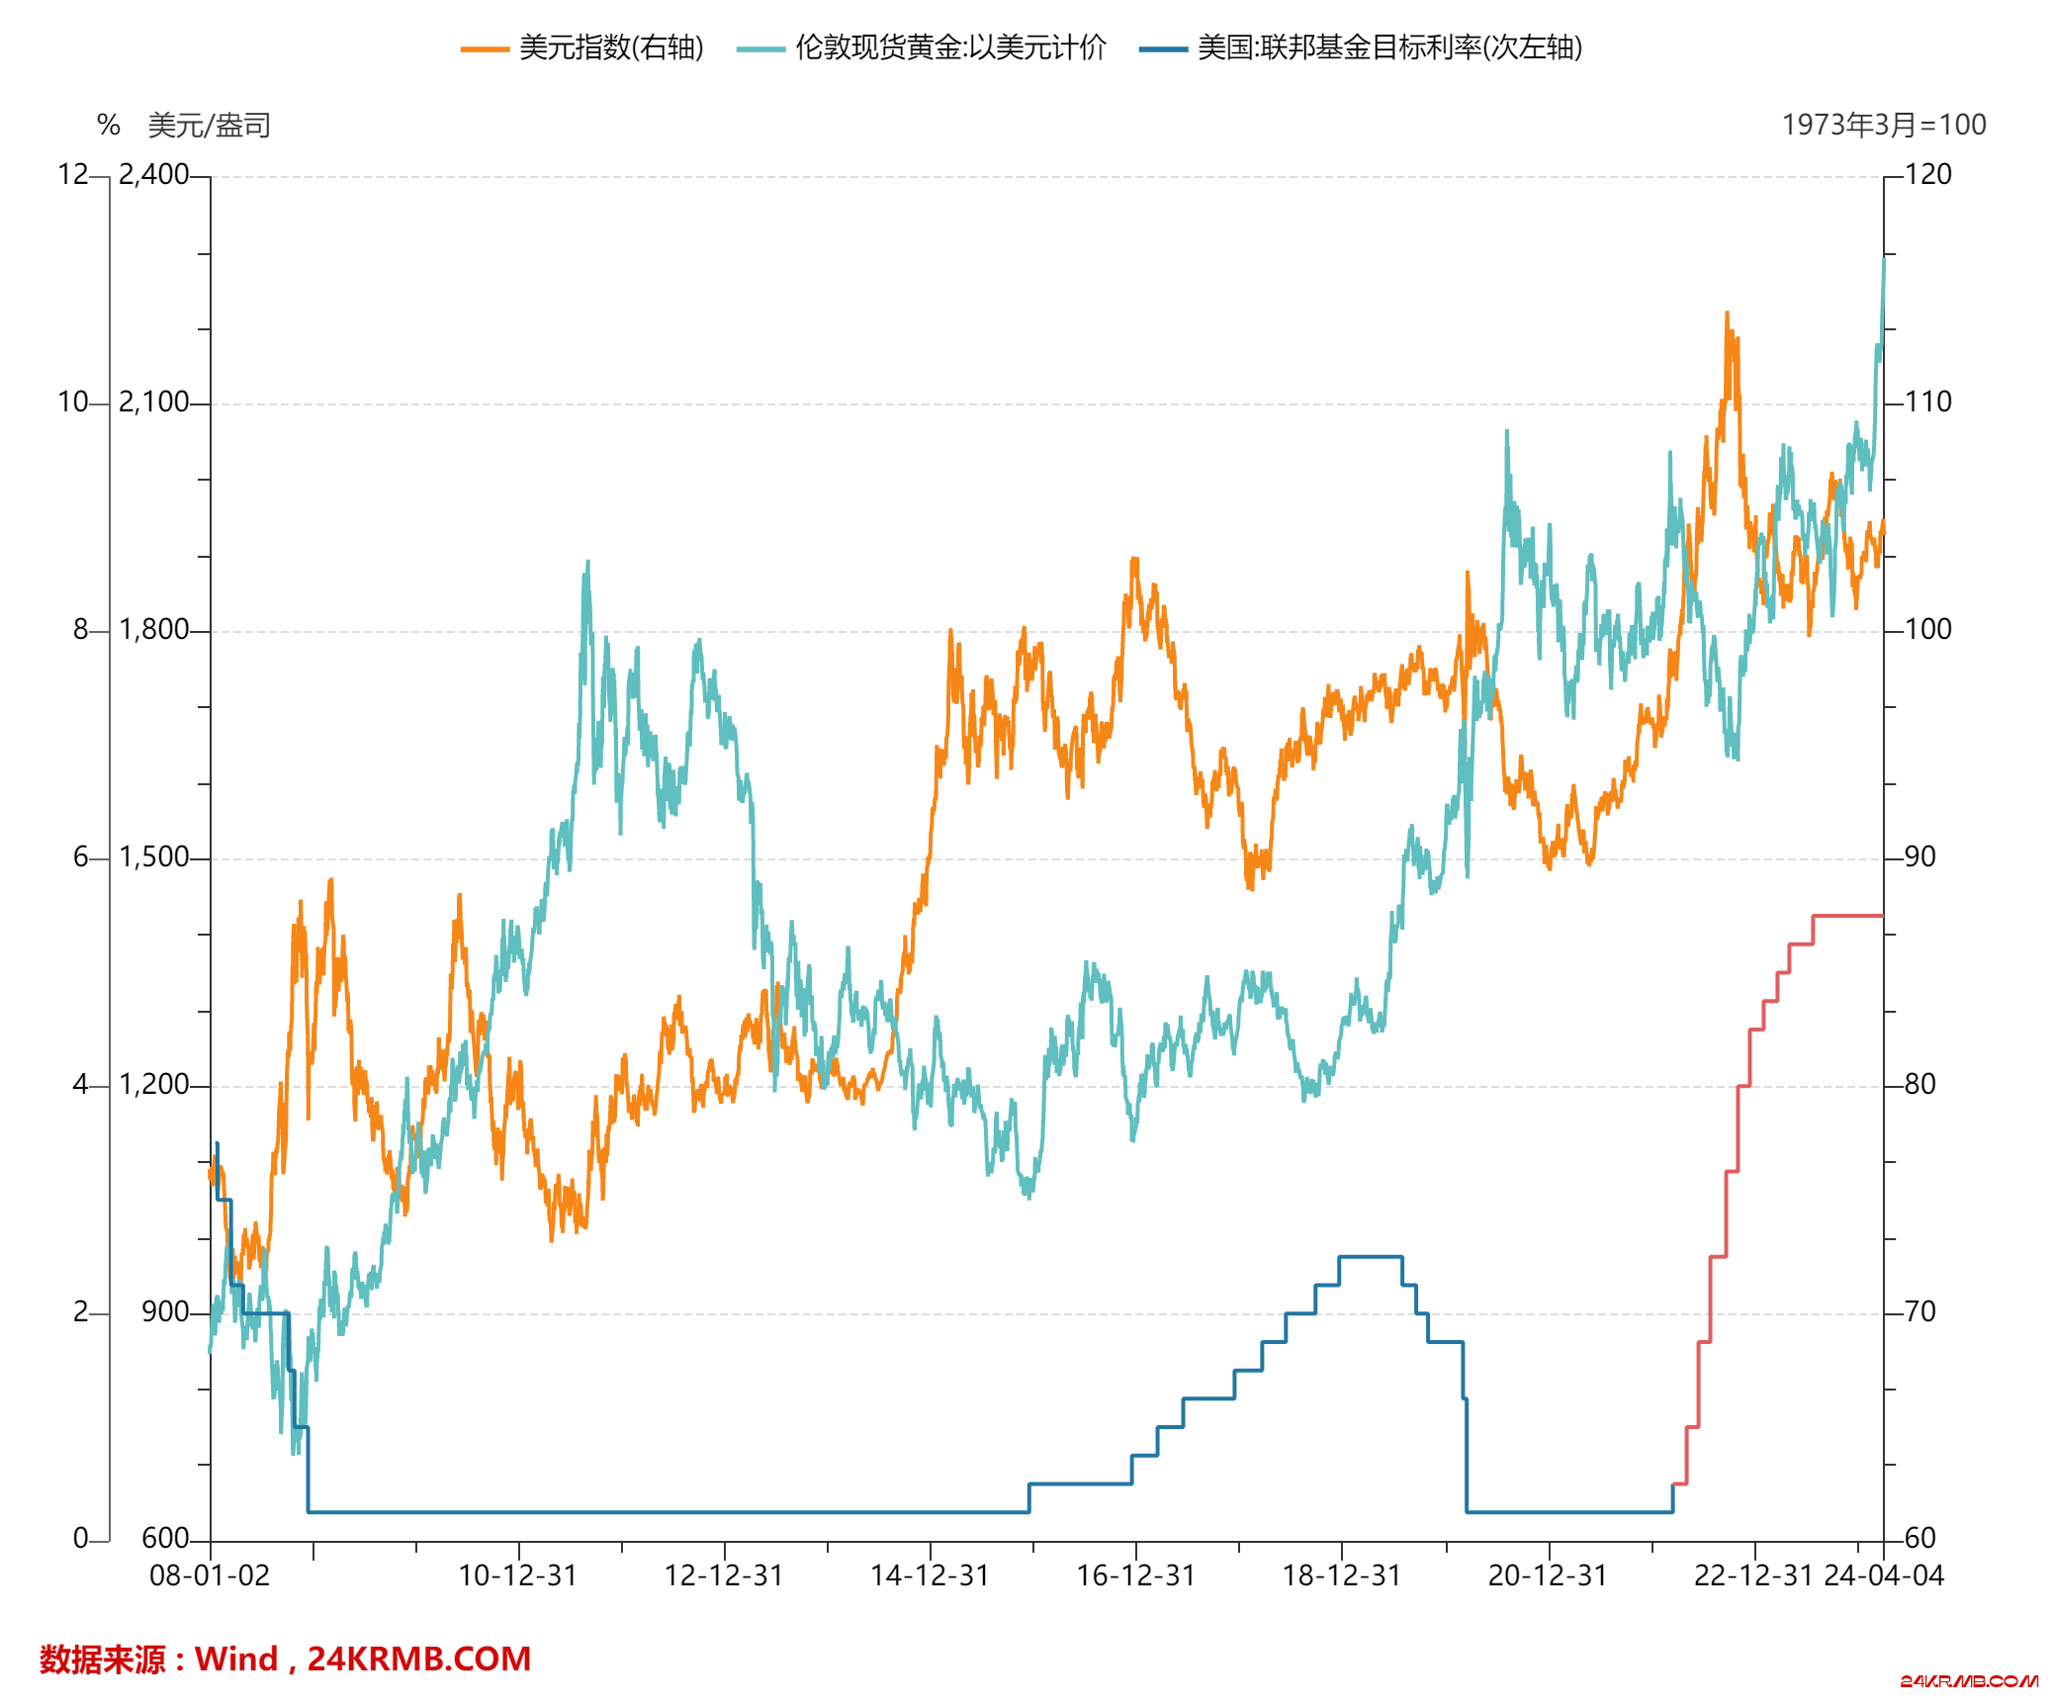This screenshot has height=1707, width=2052.
Task: Click the 数据来源：Wind，24KRMB.COM source text
Action: click(286, 1660)
